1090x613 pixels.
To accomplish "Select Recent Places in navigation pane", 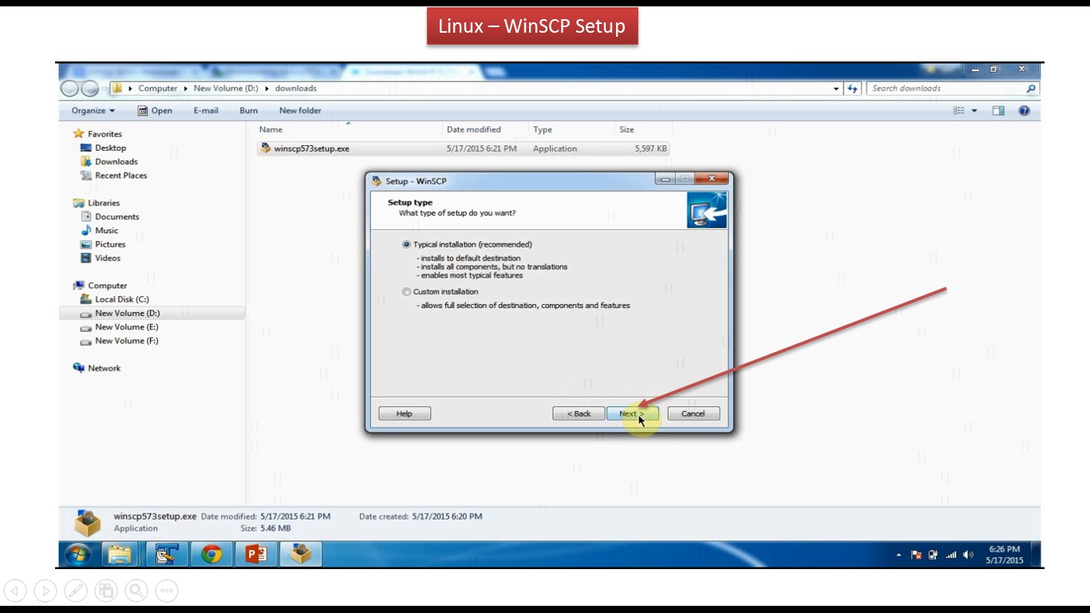I will tap(113, 176).
